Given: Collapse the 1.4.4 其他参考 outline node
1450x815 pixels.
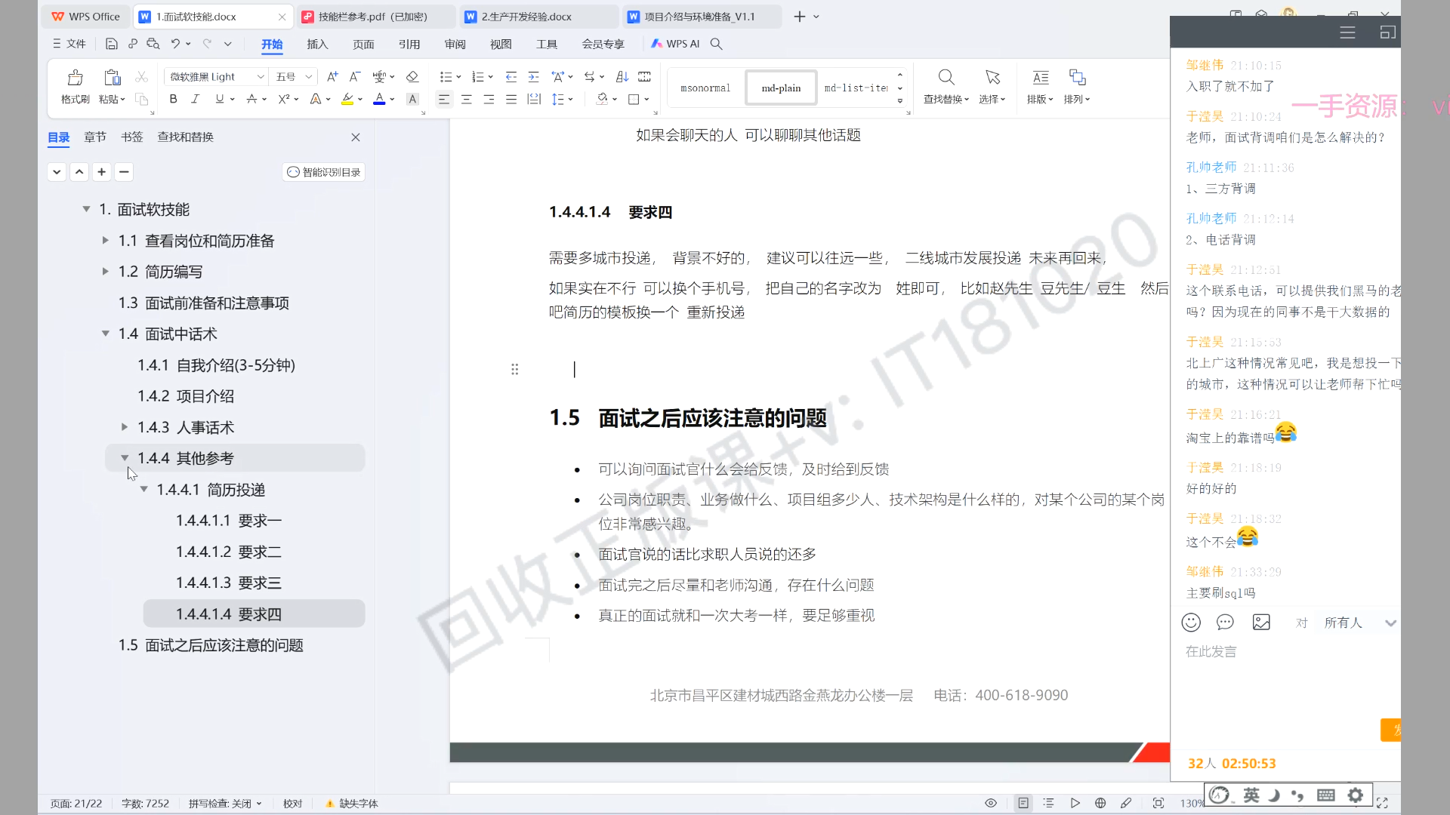Looking at the screenshot, I should click(125, 458).
